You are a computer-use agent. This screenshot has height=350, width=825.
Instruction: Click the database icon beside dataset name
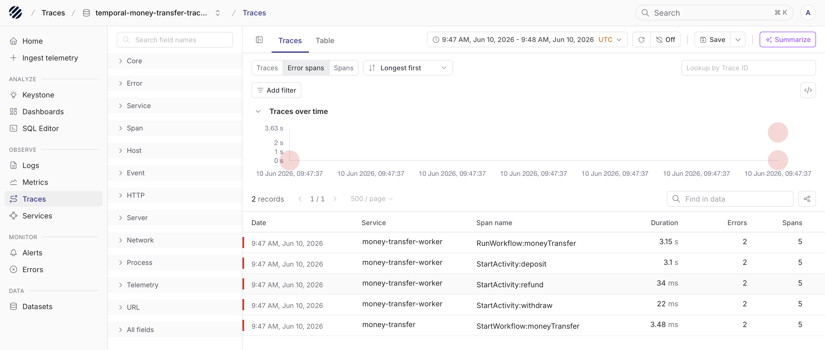(86, 13)
